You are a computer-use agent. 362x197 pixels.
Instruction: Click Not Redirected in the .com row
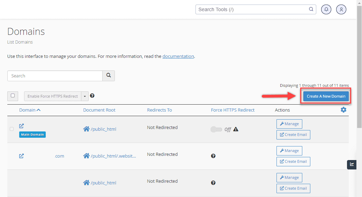(x=162, y=154)
